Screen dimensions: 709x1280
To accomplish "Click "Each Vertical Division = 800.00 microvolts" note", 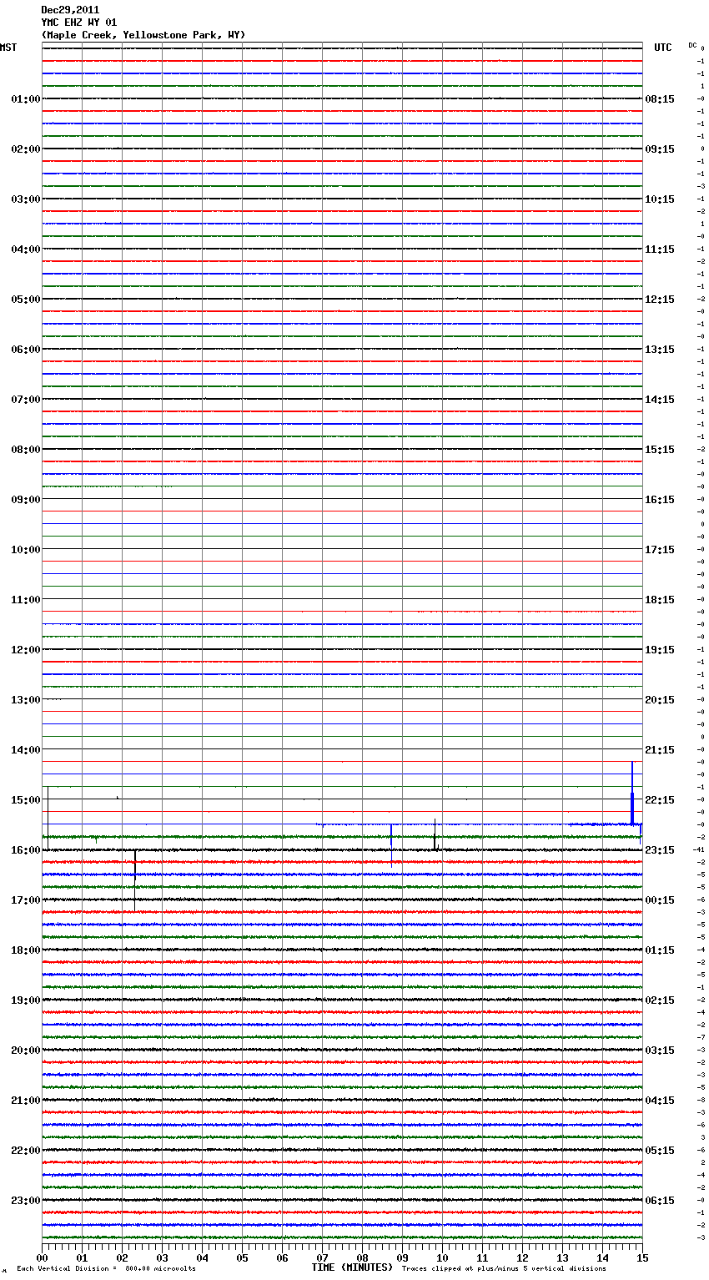I will (106, 1269).
